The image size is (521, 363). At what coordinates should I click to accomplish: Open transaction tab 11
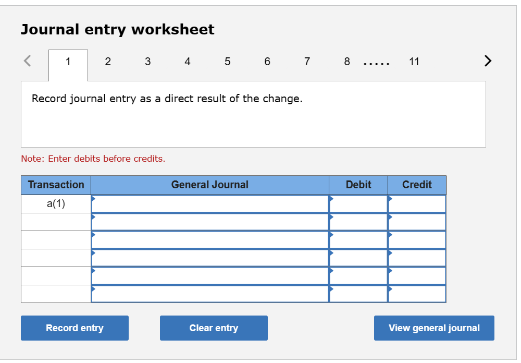click(414, 62)
